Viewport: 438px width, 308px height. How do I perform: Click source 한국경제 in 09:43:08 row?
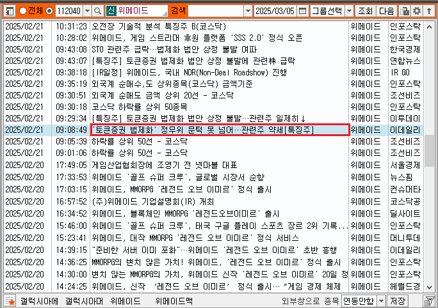pyautogui.click(x=405, y=50)
